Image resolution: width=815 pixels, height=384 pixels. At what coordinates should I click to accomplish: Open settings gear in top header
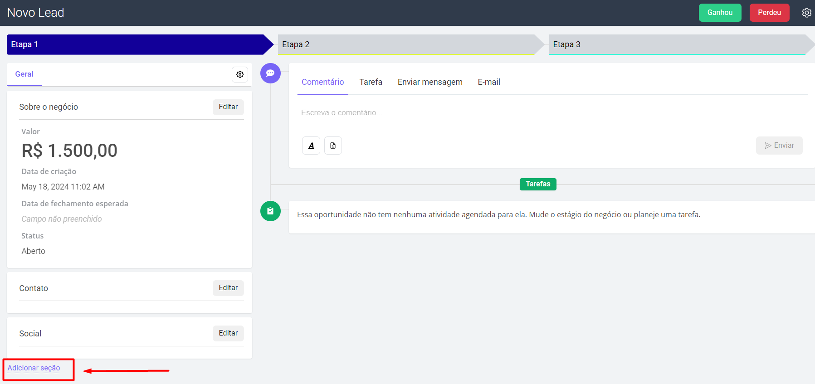click(806, 13)
